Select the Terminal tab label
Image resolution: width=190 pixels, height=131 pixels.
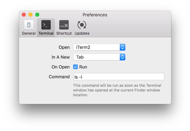pos(46,33)
